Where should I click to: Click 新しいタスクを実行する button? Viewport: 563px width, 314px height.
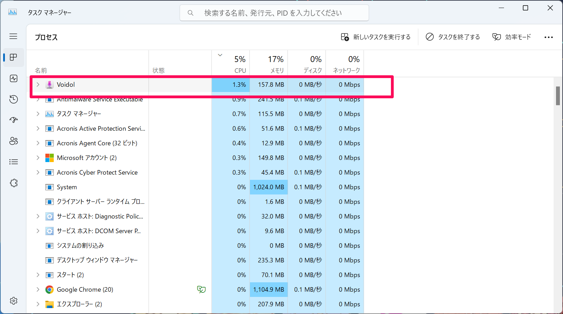pos(376,37)
